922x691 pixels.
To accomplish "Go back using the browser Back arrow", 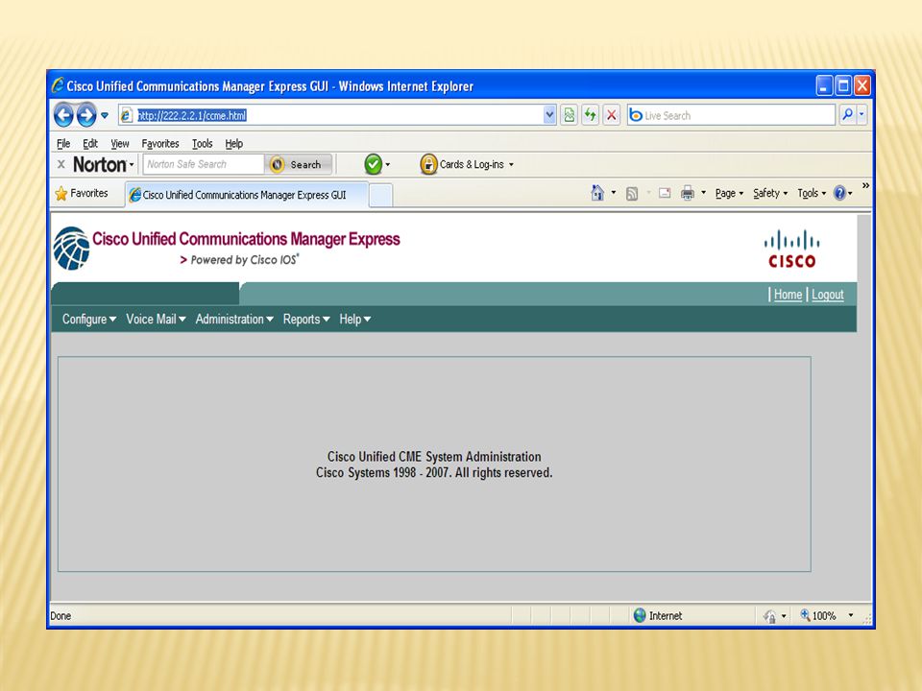I will [64, 115].
